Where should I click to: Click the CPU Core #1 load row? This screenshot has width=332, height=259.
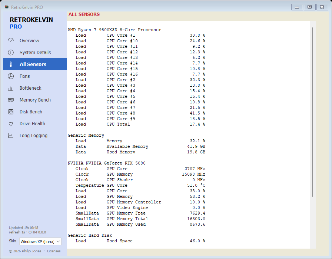pos(140,35)
